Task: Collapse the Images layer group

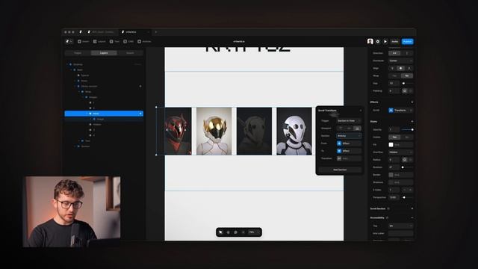Action: [83, 97]
